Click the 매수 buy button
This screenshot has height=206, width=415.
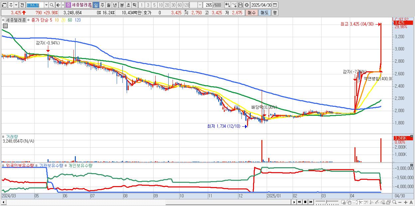coord(252,13)
